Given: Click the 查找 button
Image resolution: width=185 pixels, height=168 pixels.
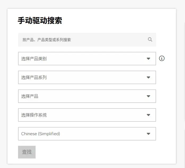Looking at the screenshot, I should [x=27, y=152].
